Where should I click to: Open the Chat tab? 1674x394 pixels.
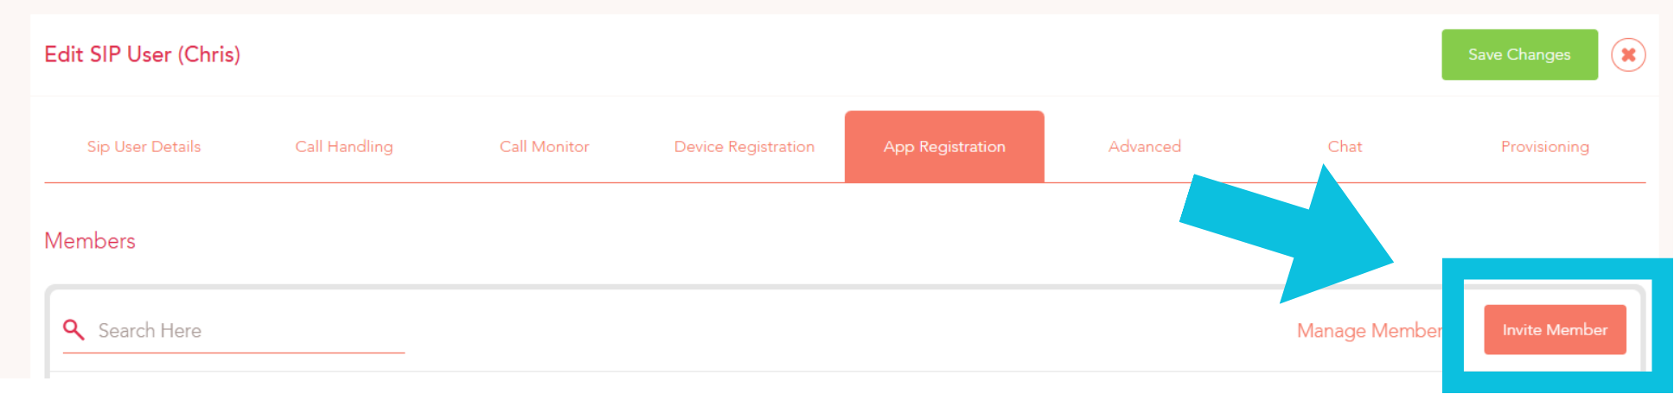[1345, 147]
